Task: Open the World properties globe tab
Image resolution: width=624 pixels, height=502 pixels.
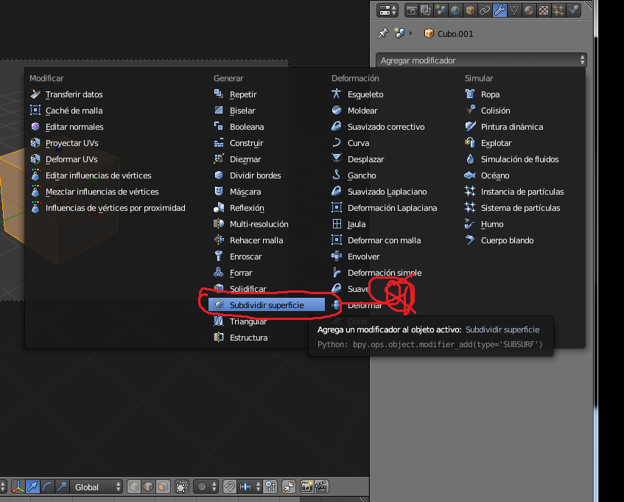Action: [455, 10]
